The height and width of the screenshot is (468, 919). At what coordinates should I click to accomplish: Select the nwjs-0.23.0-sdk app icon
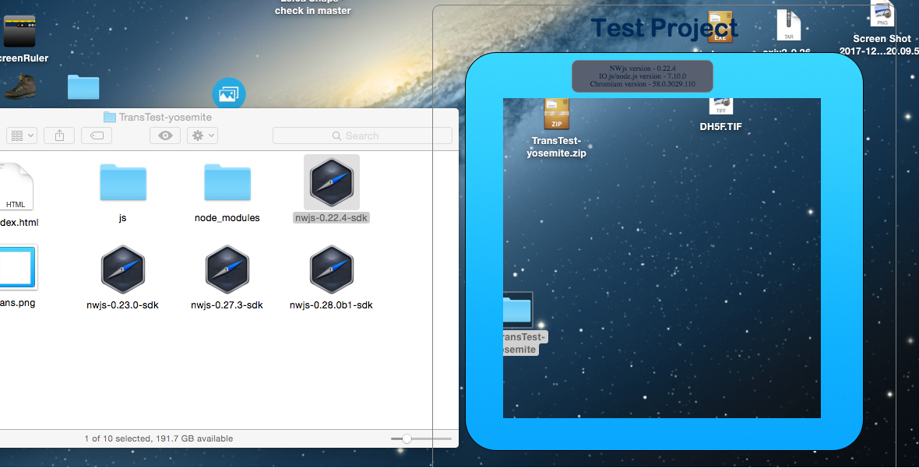(122, 269)
